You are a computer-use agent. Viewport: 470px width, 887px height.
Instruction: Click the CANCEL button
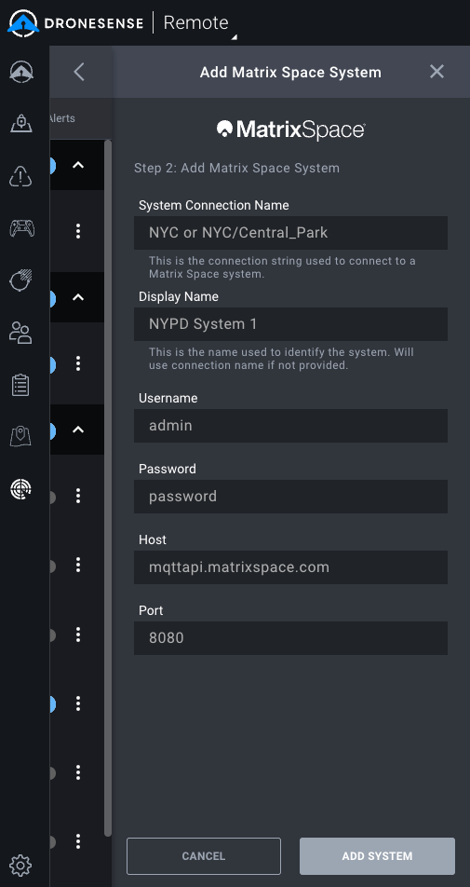coord(204,856)
